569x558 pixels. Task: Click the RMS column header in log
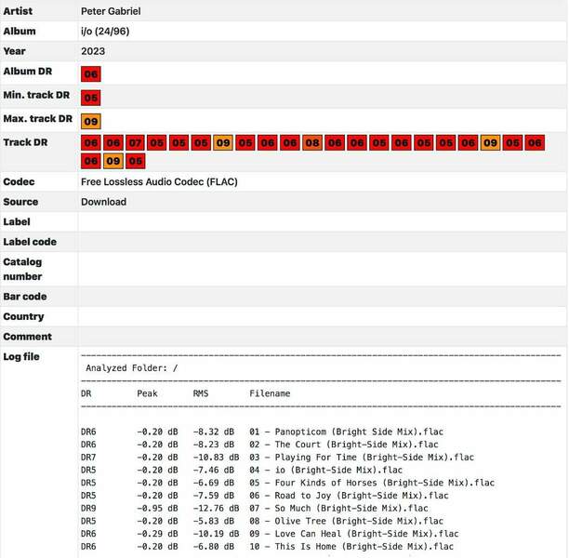coord(201,393)
